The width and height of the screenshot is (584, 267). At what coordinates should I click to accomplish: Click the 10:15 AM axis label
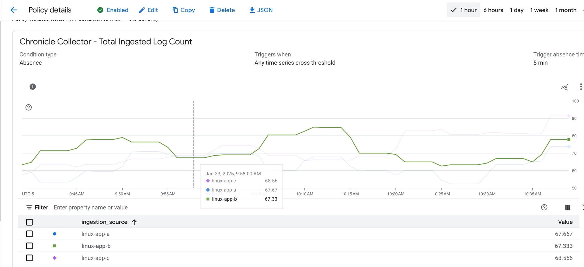pos(350,194)
